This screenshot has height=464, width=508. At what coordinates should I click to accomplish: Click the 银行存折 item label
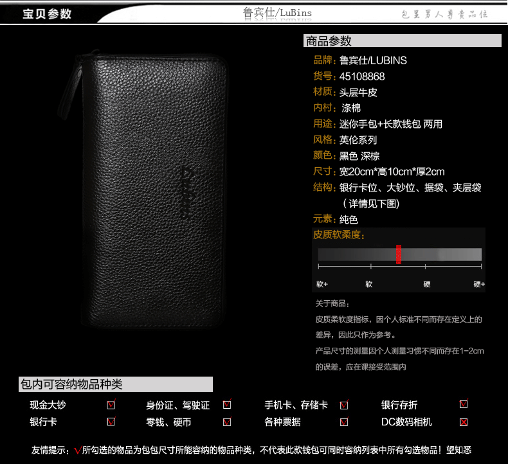pos(399,405)
